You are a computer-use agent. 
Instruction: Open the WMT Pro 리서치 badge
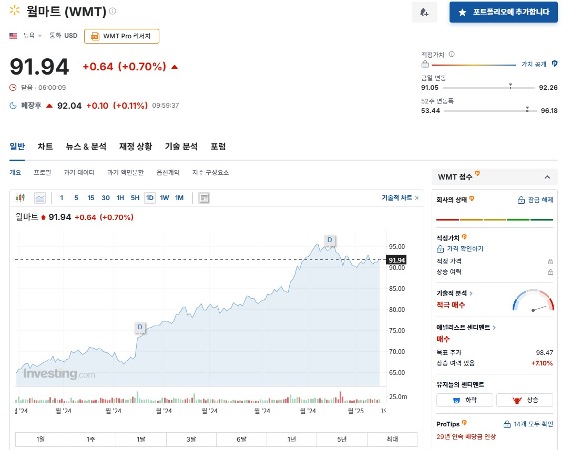click(121, 36)
